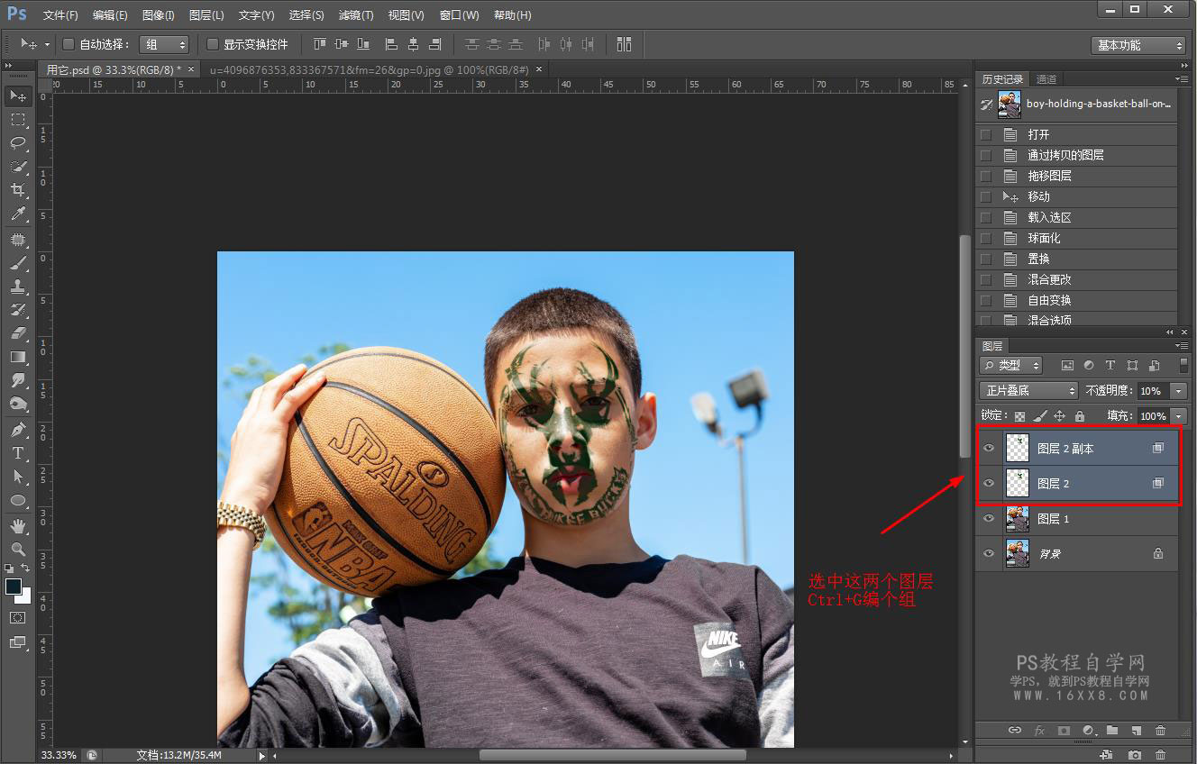
Task: Select the Zoom tool
Action: click(18, 549)
